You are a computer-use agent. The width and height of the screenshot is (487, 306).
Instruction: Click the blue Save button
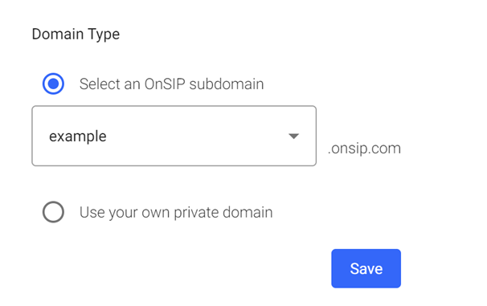coord(366,268)
